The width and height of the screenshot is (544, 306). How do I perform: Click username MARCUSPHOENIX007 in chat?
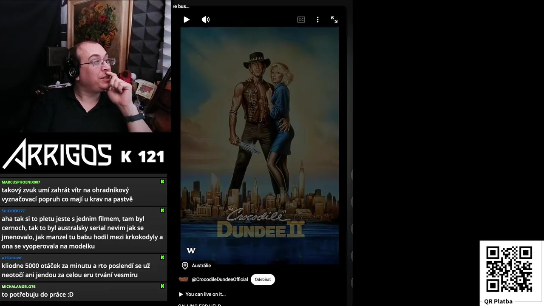click(21, 182)
